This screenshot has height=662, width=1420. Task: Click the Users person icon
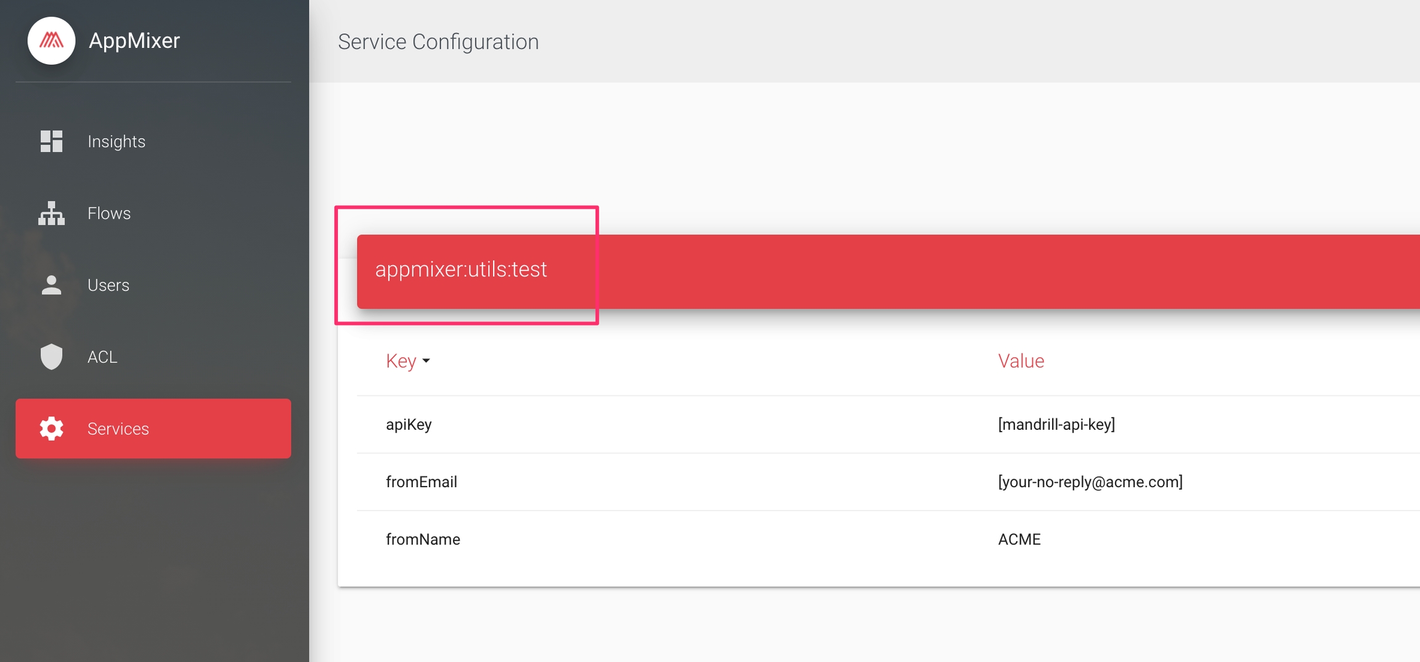coord(51,285)
